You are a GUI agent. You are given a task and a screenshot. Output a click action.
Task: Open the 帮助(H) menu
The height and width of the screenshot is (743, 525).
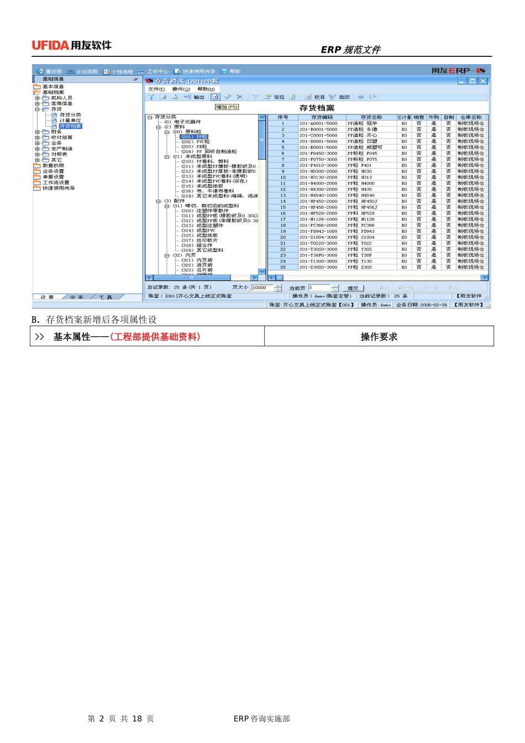tap(206, 89)
